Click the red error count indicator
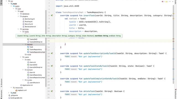 pyautogui.click(x=163, y=2)
